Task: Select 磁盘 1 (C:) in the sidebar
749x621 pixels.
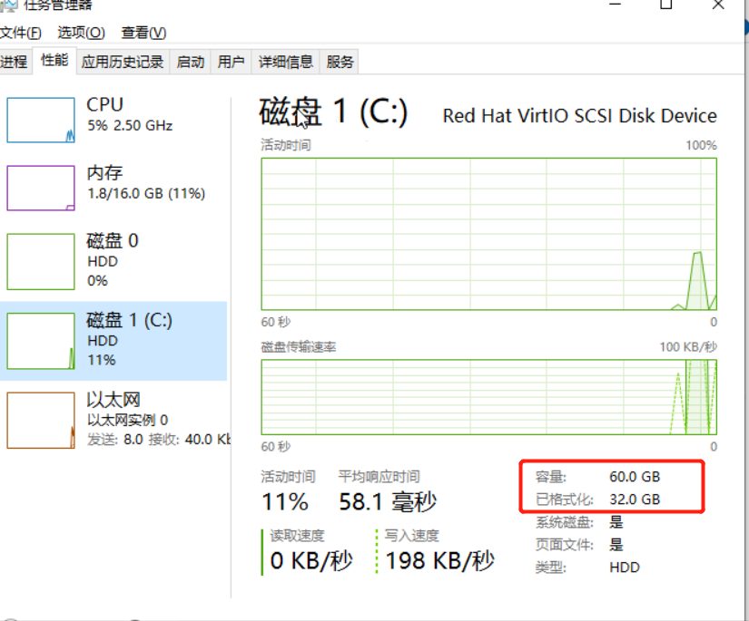Action: tap(39, 340)
